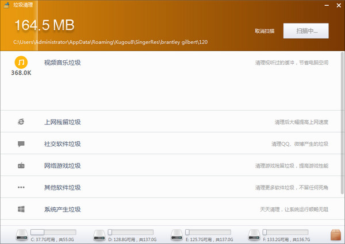Click the game controller online games icon
Viewport: 345px width, 244px height.
pyautogui.click(x=21, y=165)
